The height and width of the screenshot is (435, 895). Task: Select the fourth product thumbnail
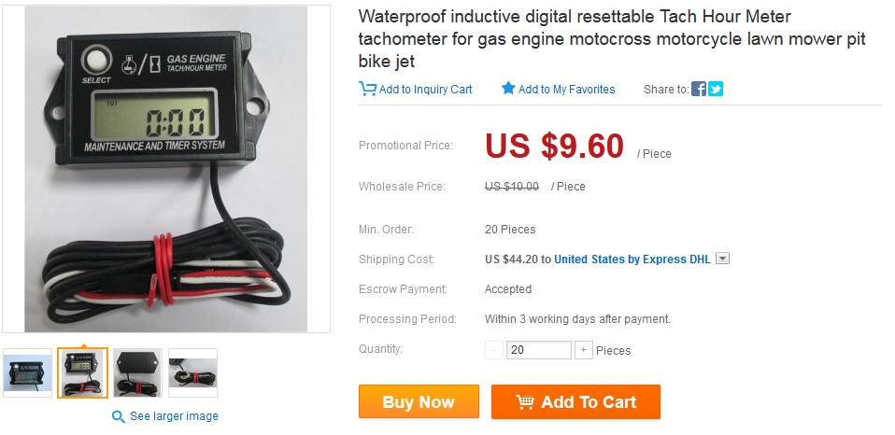click(x=192, y=373)
